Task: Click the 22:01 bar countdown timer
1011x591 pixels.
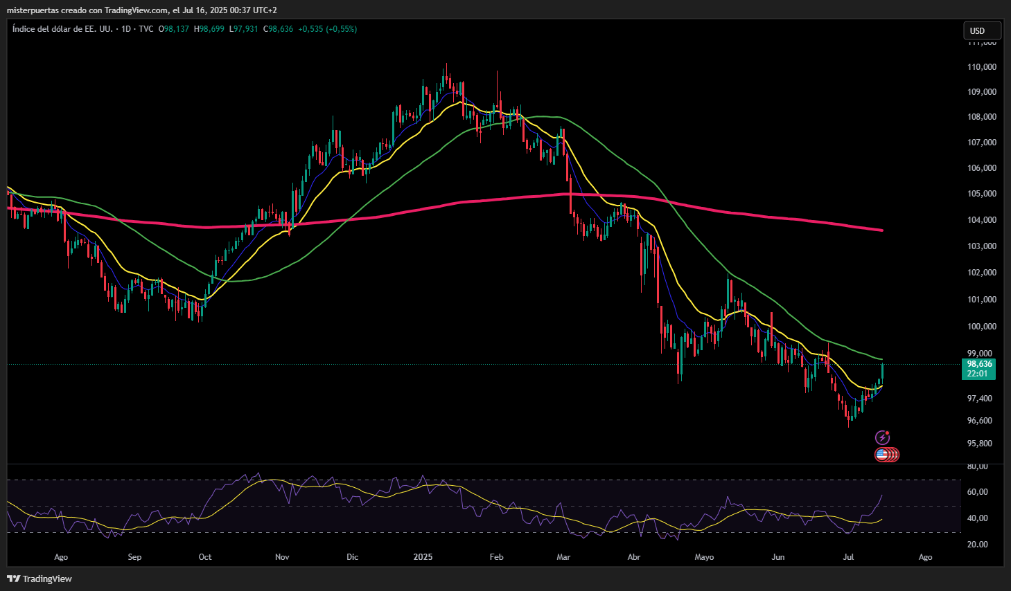Action: (977, 374)
